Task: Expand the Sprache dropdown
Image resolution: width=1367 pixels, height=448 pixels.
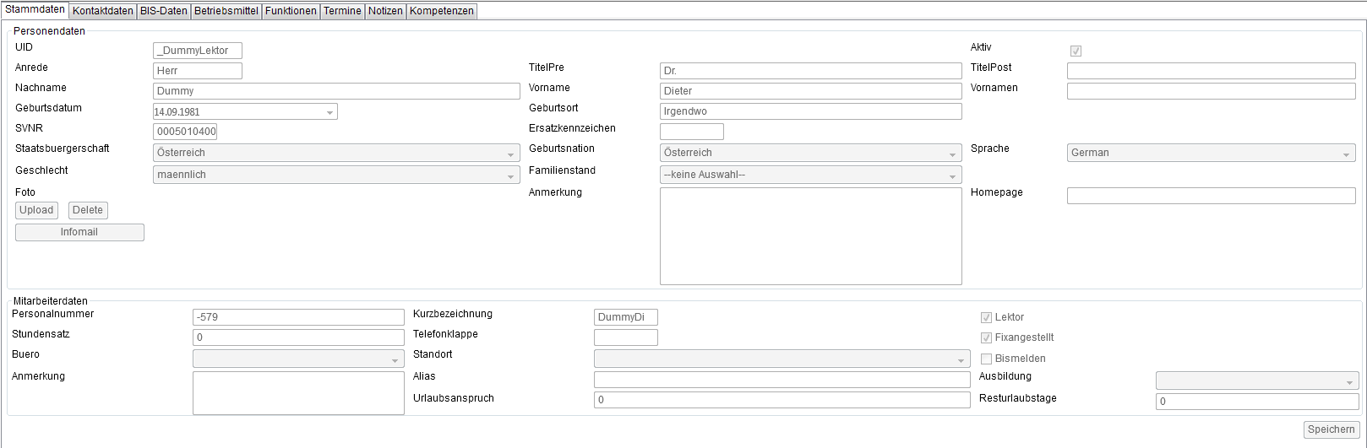Action: pyautogui.click(x=1346, y=154)
